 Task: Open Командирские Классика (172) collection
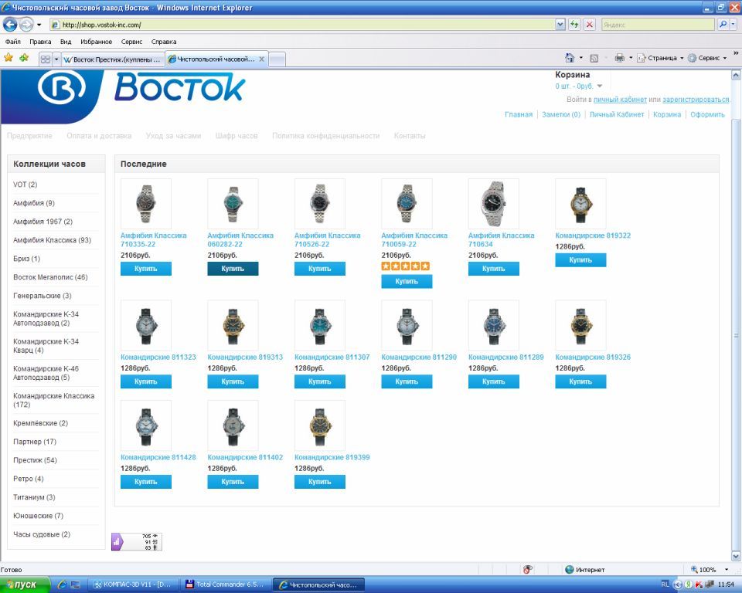tap(53, 400)
